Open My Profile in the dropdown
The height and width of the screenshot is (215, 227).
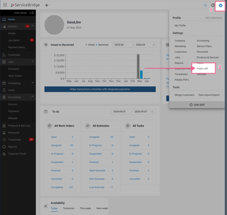[180, 25]
